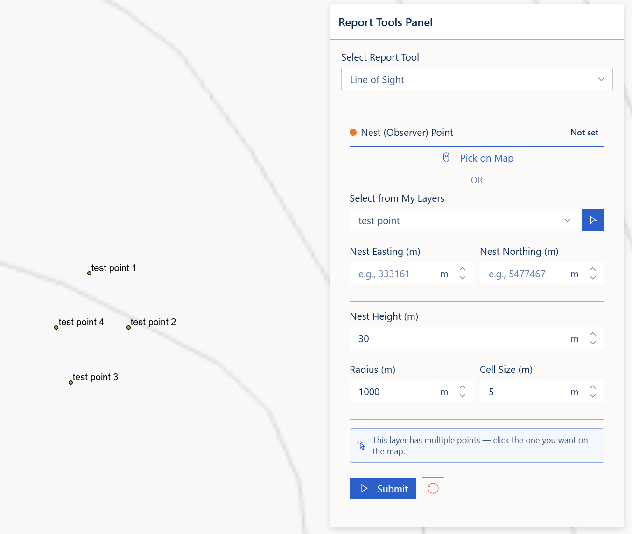
Task: Click the 'test point 3' map label
Action: 95,377
